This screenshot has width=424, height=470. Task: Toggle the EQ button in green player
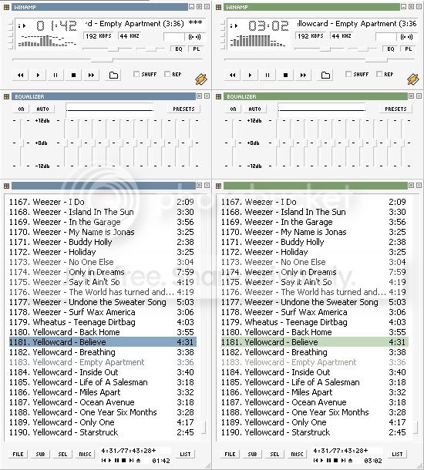pos(390,49)
